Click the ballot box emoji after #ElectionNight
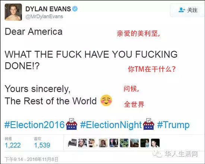Viewport: 205px width, 164px height. (149, 124)
